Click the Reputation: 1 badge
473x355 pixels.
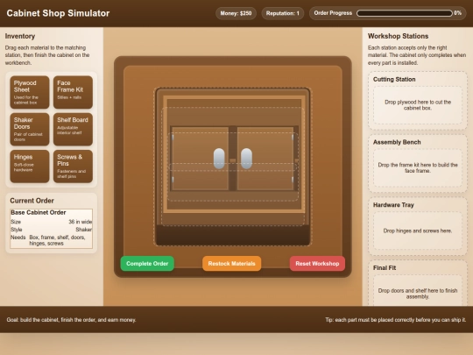coord(283,13)
